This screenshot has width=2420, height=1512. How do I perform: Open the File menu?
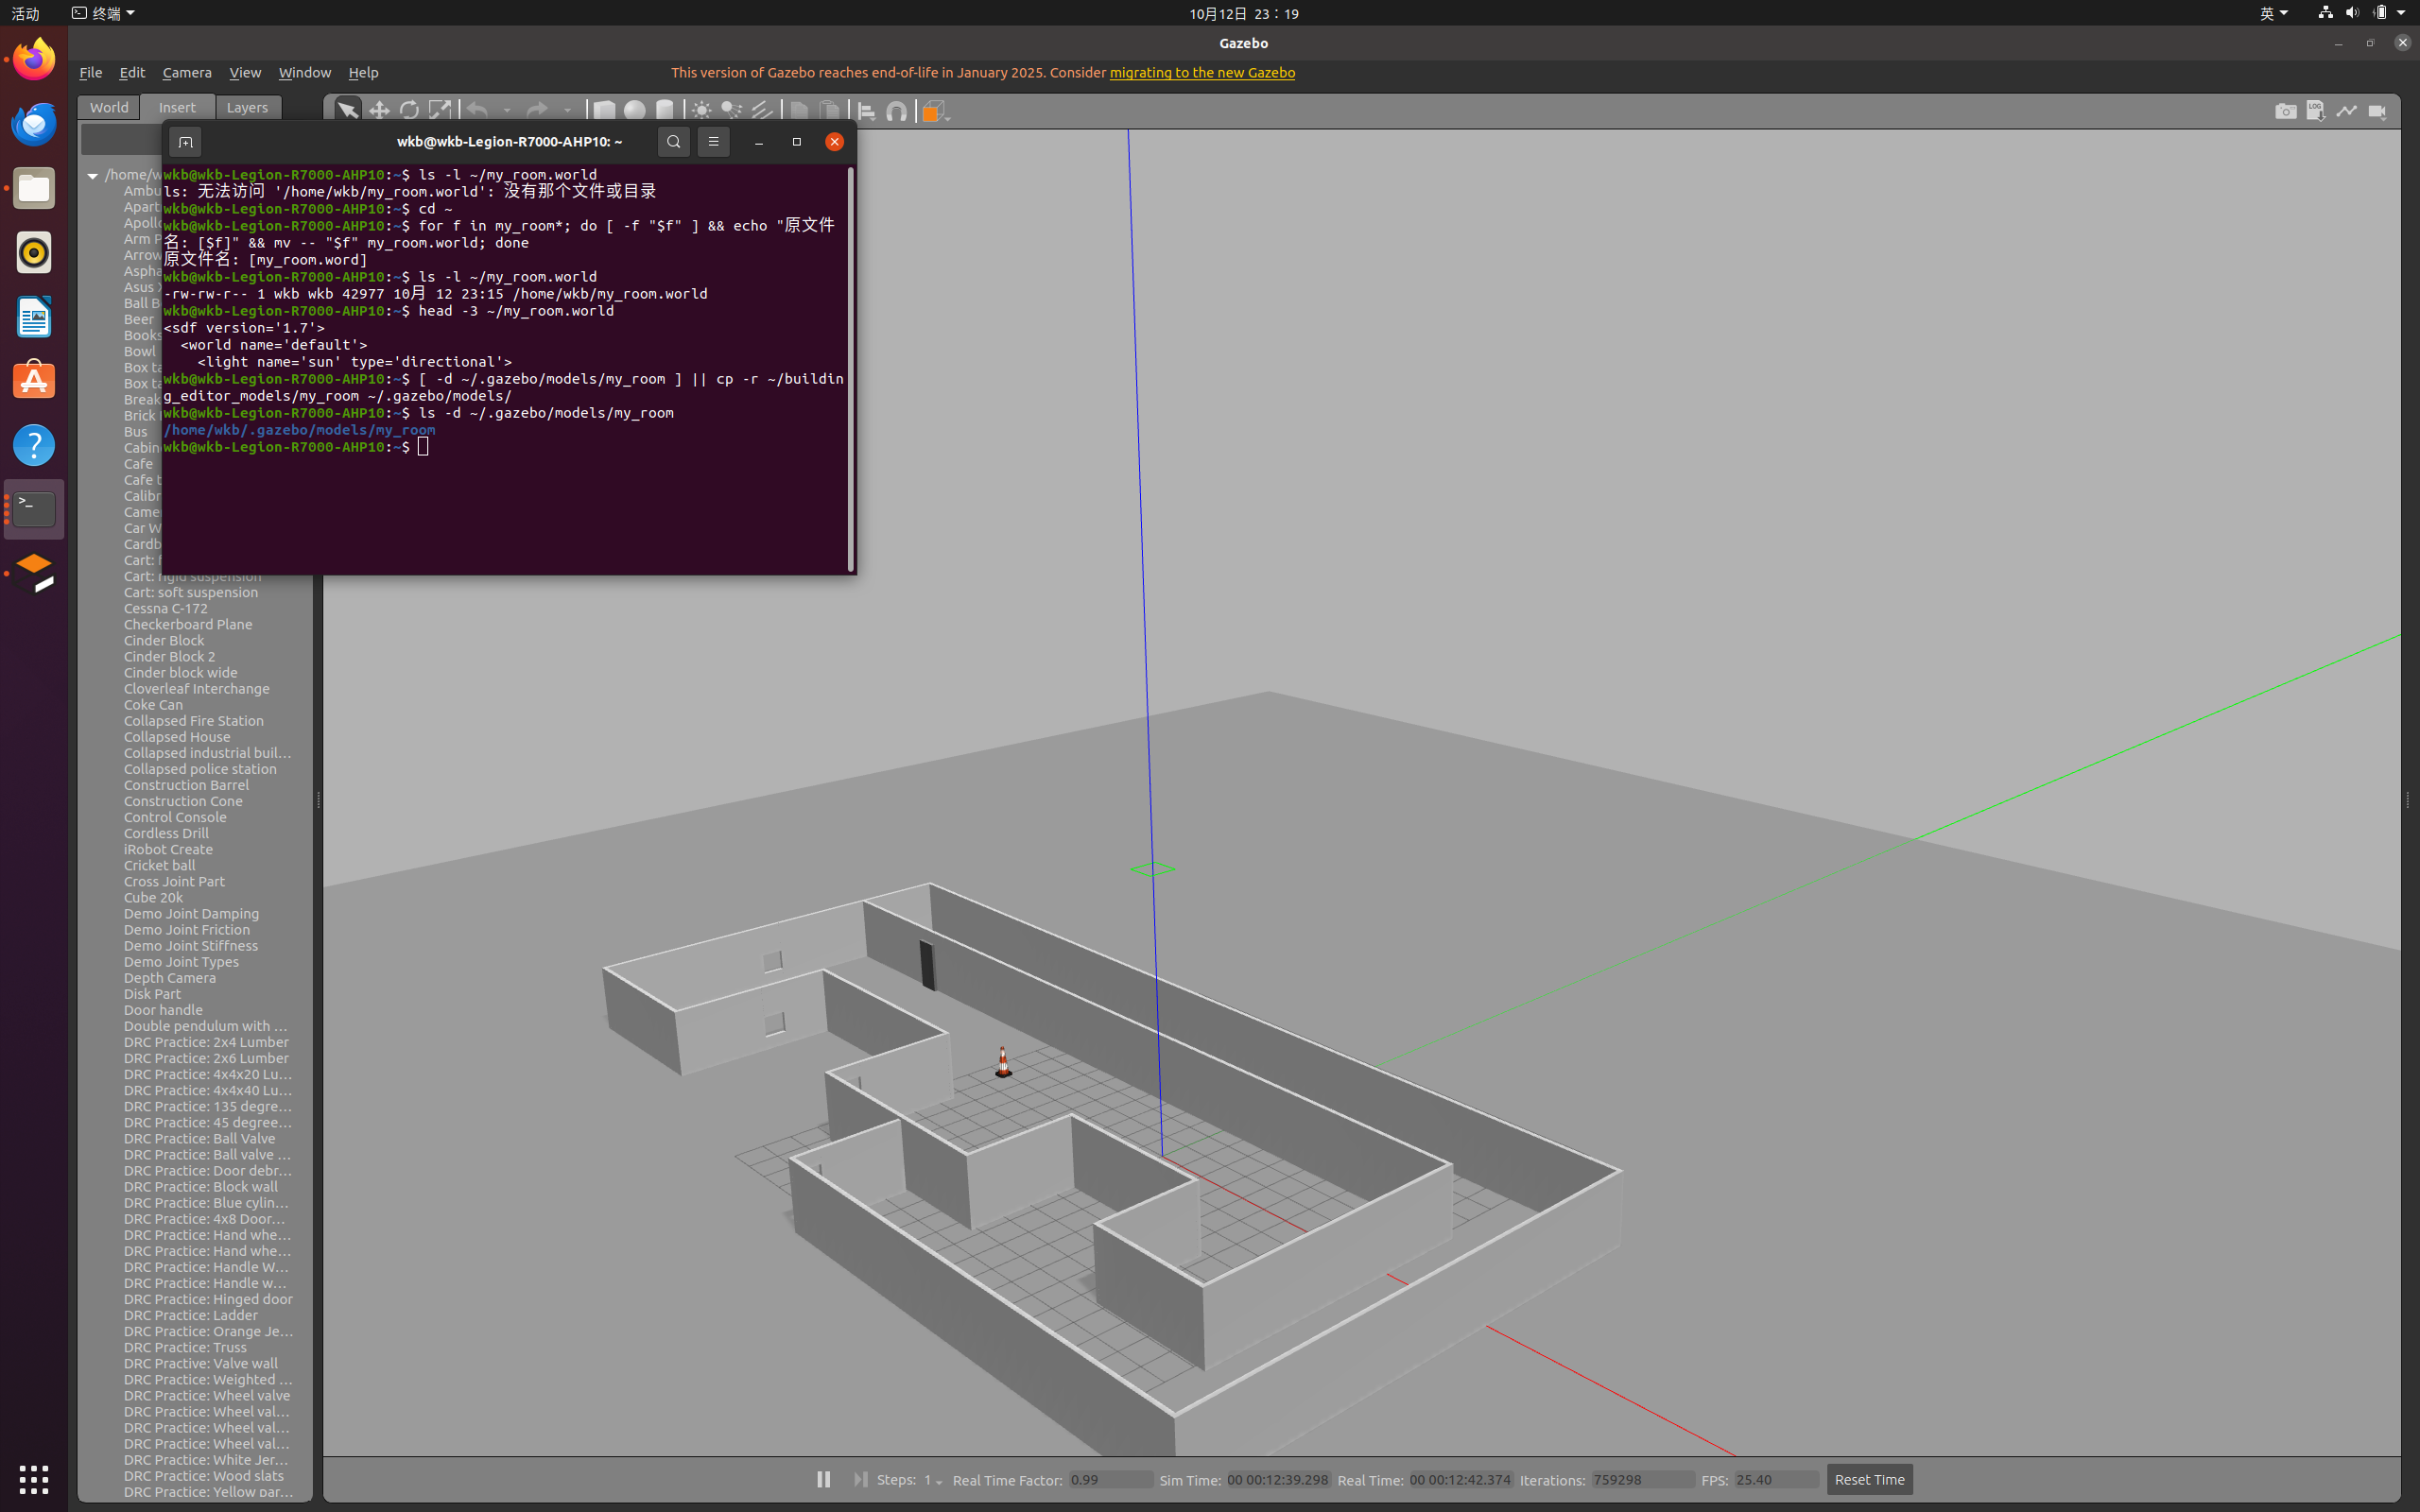coord(91,72)
